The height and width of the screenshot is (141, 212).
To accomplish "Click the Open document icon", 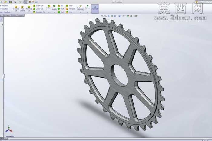I will point(5,2).
